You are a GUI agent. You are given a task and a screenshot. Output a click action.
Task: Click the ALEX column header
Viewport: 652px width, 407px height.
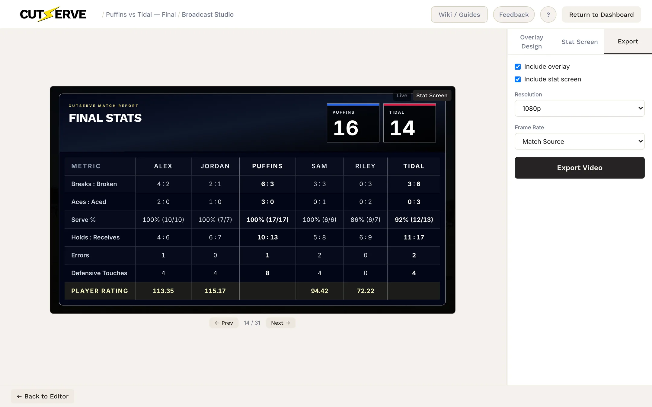point(163,166)
